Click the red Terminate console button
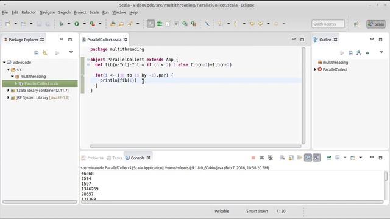Image resolution: width=390 pixels, height=219 pixels. pos(253,158)
